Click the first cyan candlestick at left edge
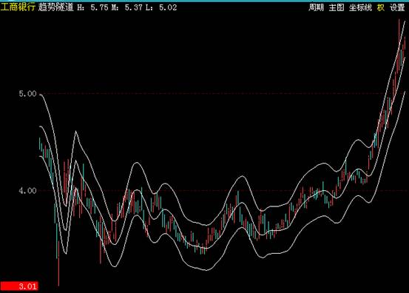 pyautogui.click(x=40, y=144)
